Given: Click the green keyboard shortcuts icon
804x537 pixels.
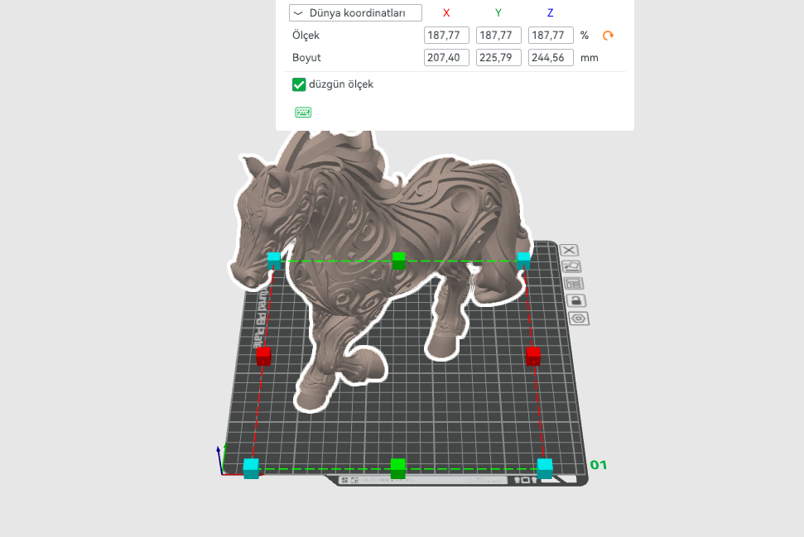Looking at the screenshot, I should tap(303, 112).
